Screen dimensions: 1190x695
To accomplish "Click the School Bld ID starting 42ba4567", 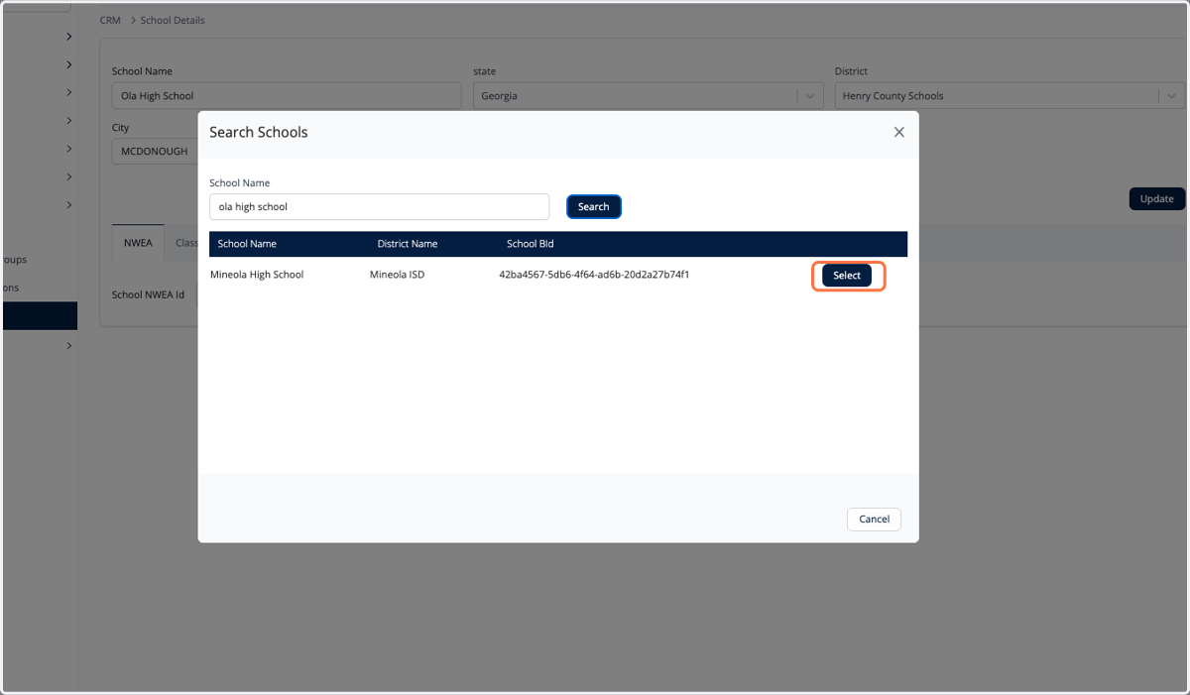I will point(594,275).
